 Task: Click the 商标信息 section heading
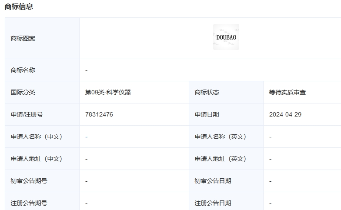(19, 7)
